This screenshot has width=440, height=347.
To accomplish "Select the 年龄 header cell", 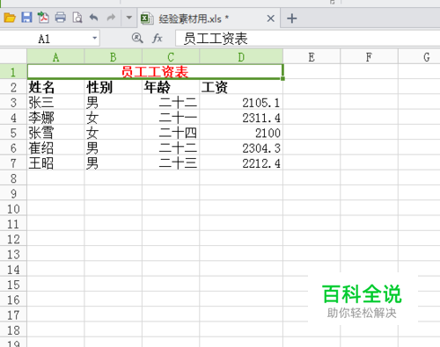I will pyautogui.click(x=171, y=87).
